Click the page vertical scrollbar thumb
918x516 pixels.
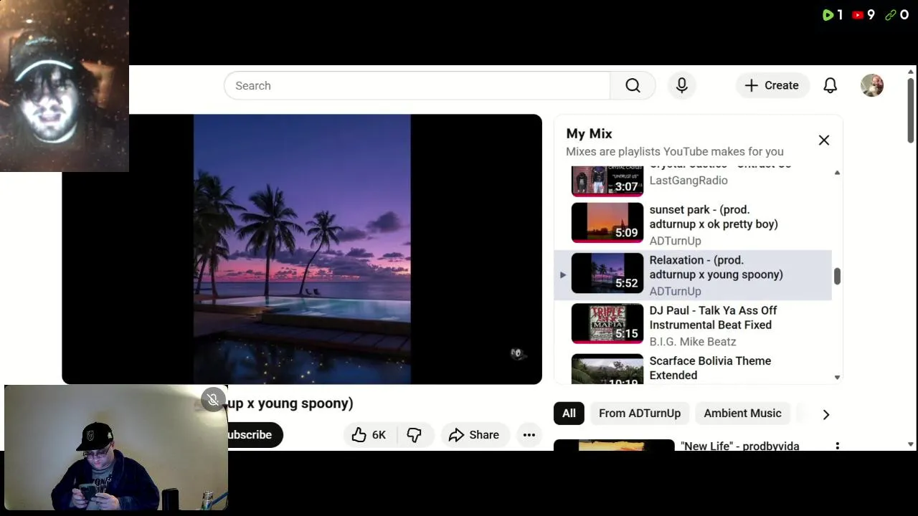coord(911,109)
